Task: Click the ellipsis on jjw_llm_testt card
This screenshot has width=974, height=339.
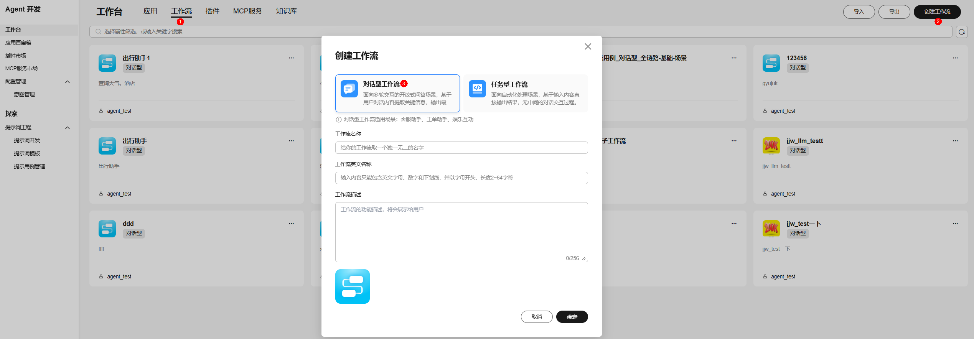Action: 955,141
